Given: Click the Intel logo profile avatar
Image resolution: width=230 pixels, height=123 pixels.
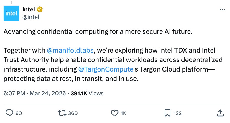Looking at the screenshot, I should point(12,14).
